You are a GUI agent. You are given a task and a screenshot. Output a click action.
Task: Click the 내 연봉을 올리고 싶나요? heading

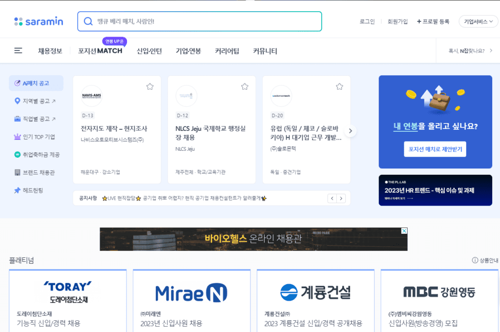coord(435,126)
